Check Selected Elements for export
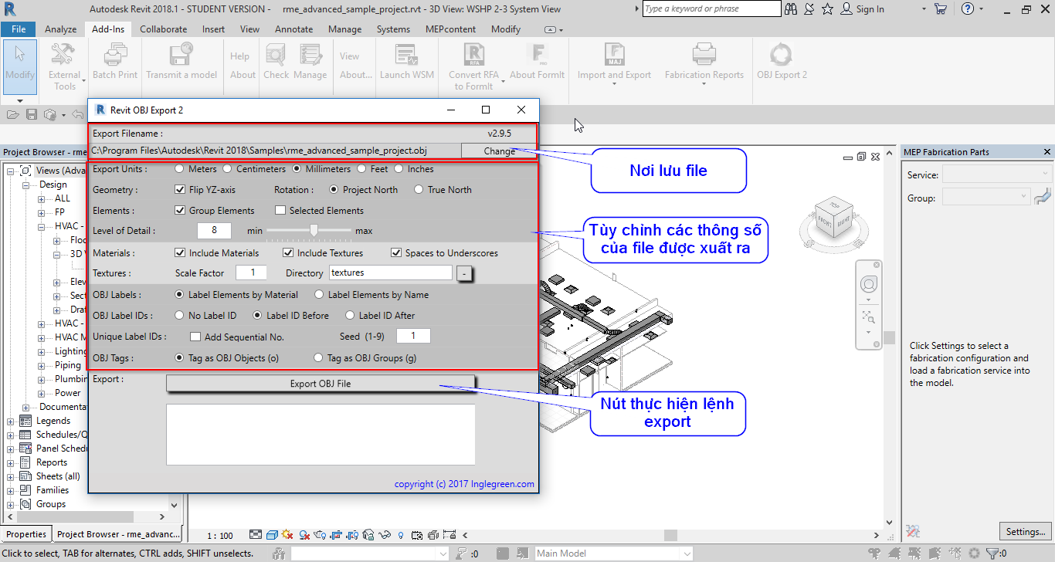The height and width of the screenshot is (562, 1055). click(x=280, y=210)
